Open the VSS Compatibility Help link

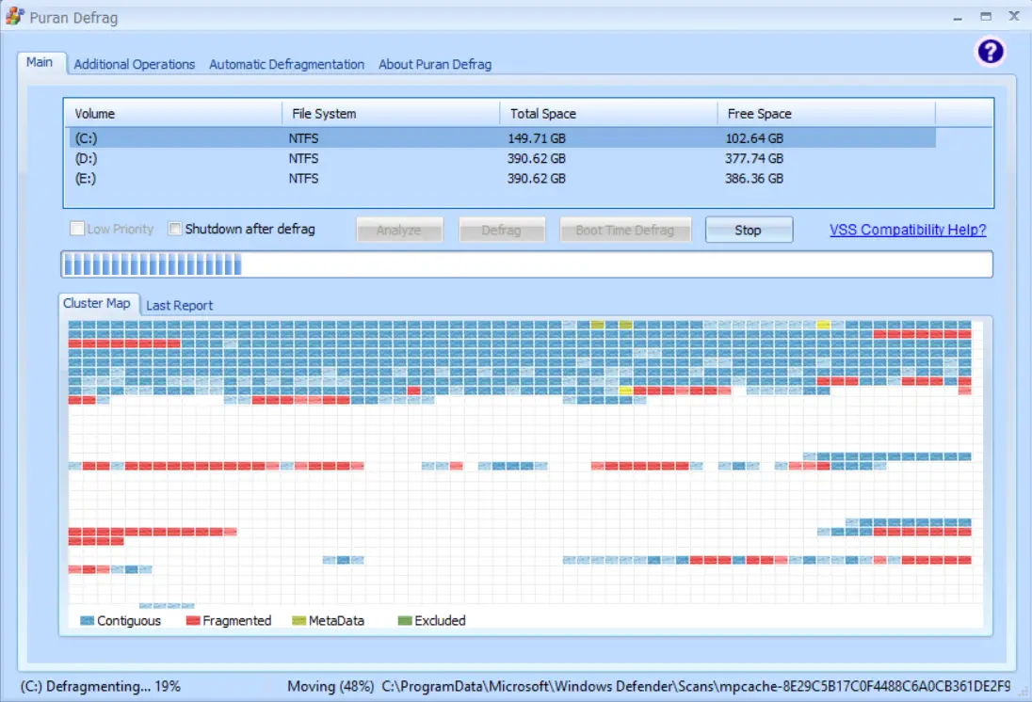pyautogui.click(x=908, y=230)
